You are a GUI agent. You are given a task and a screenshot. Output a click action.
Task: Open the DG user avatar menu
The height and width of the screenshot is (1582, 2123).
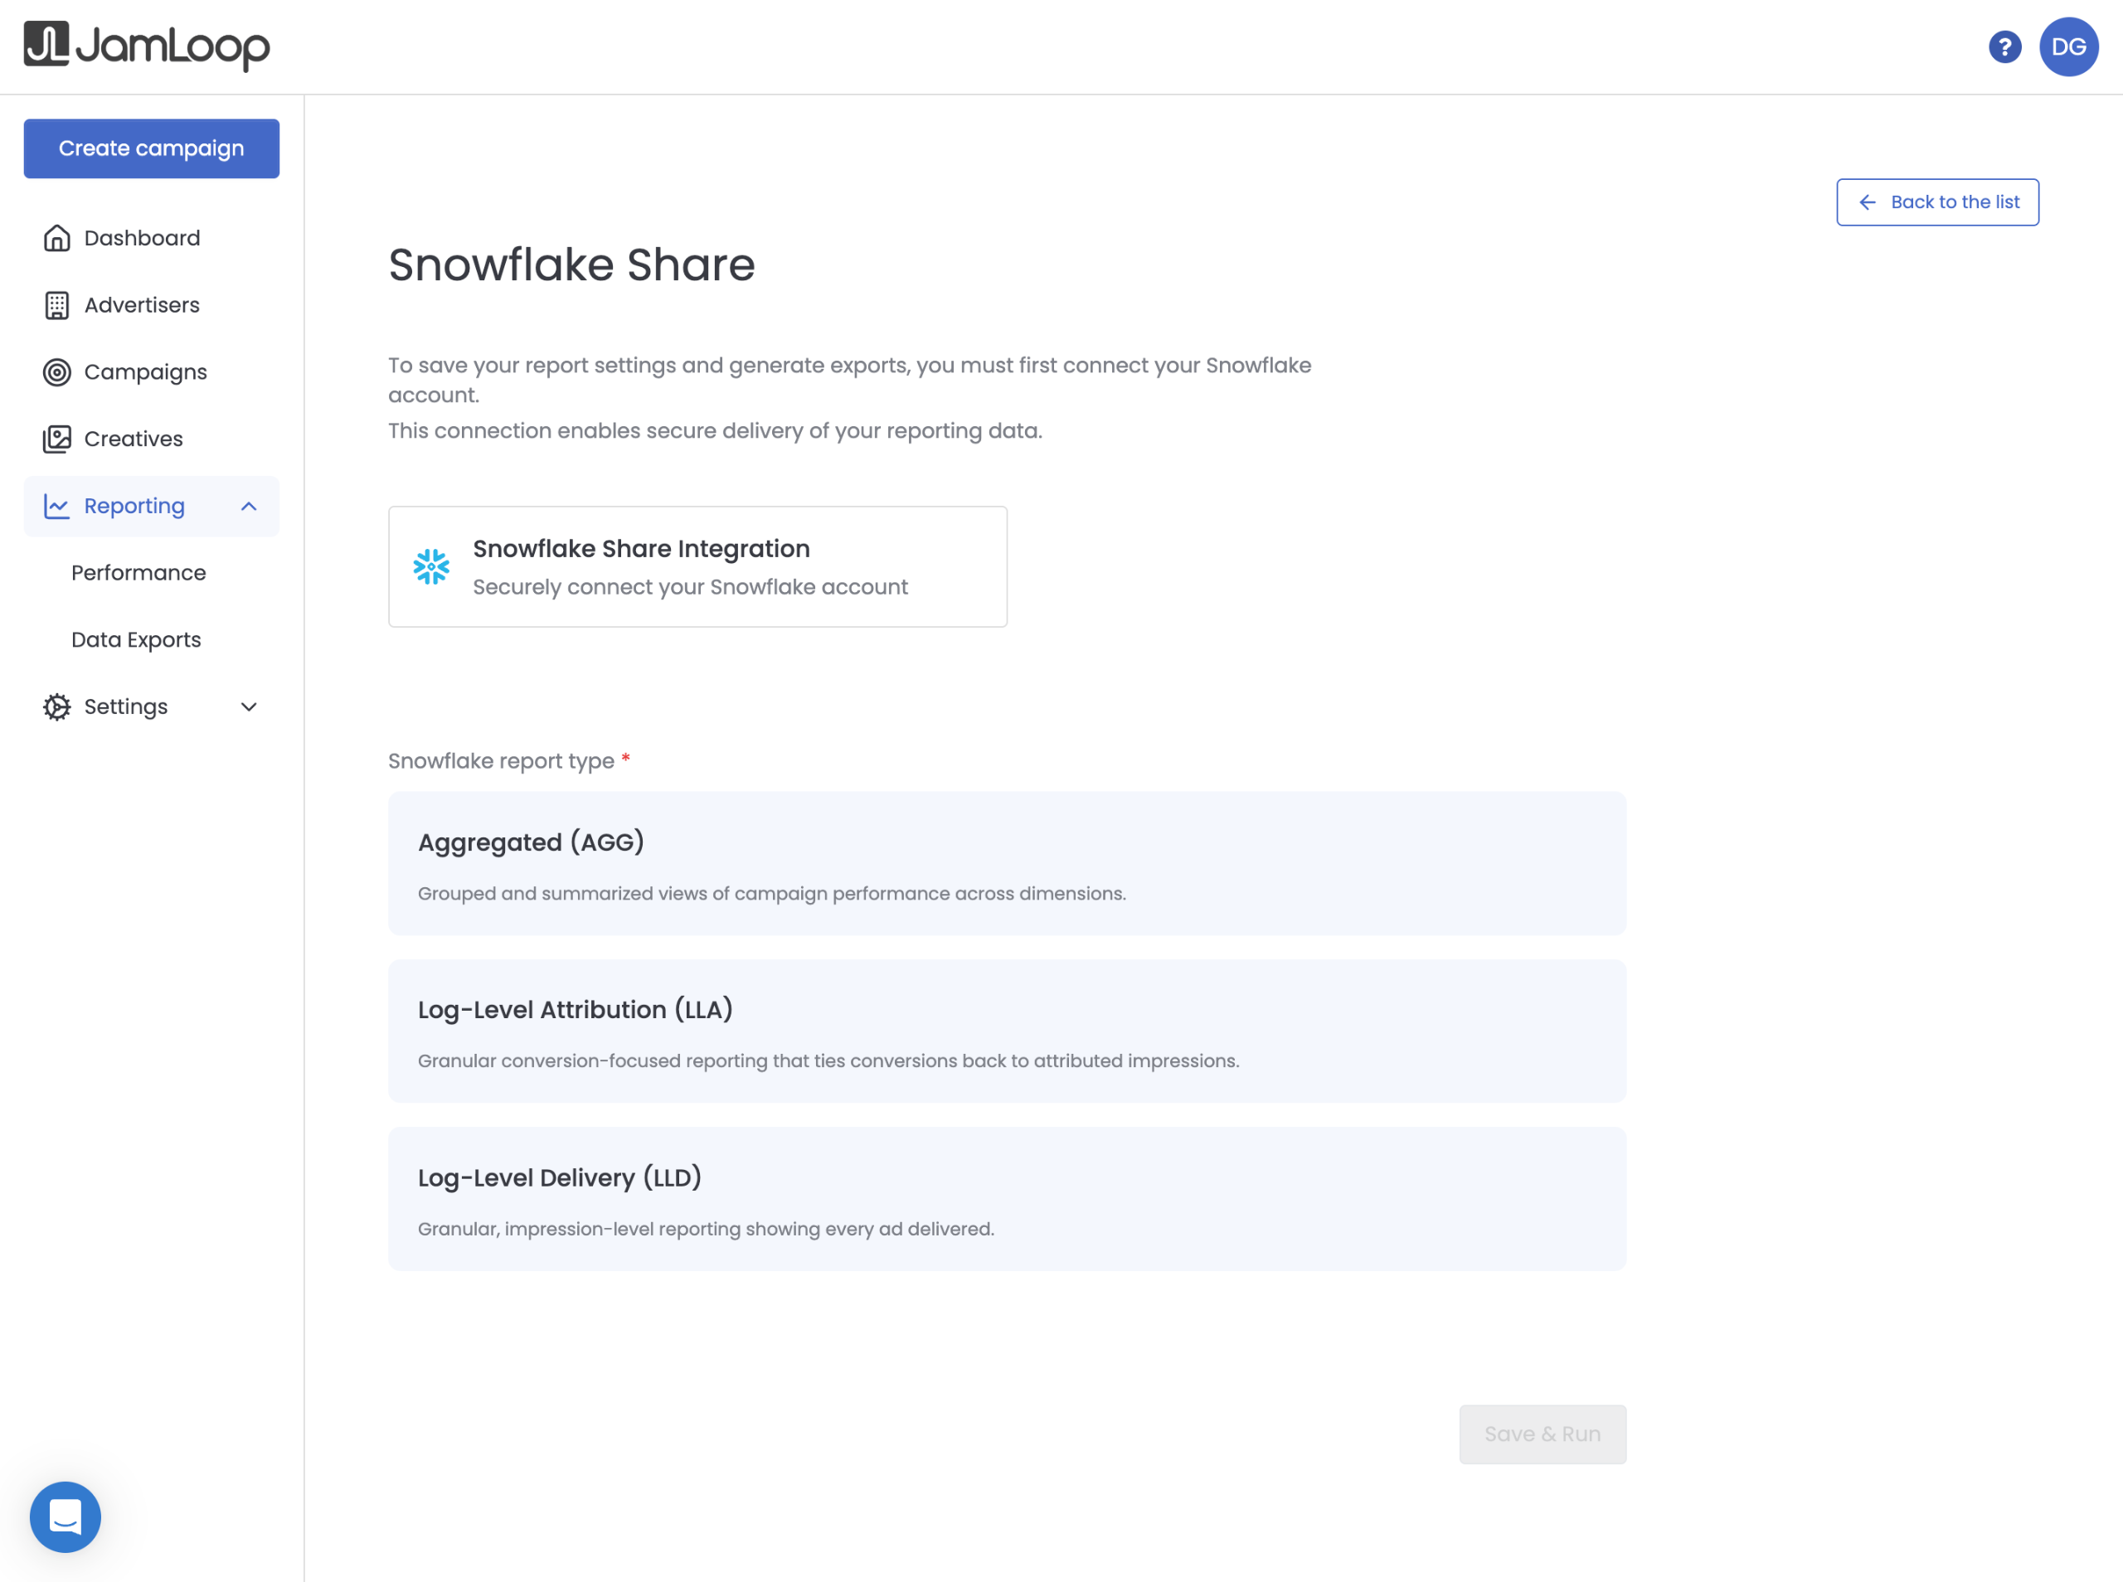(2068, 47)
